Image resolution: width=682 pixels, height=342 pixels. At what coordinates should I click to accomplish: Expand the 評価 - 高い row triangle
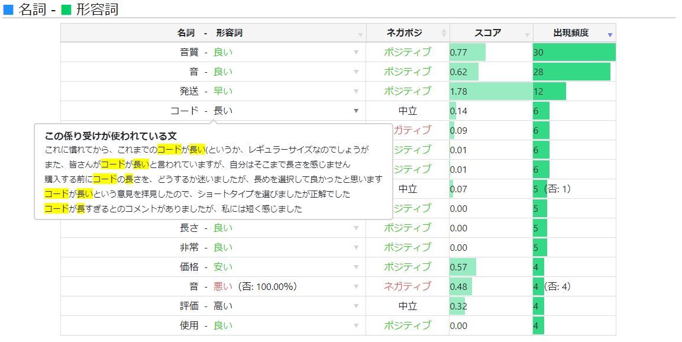(356, 306)
